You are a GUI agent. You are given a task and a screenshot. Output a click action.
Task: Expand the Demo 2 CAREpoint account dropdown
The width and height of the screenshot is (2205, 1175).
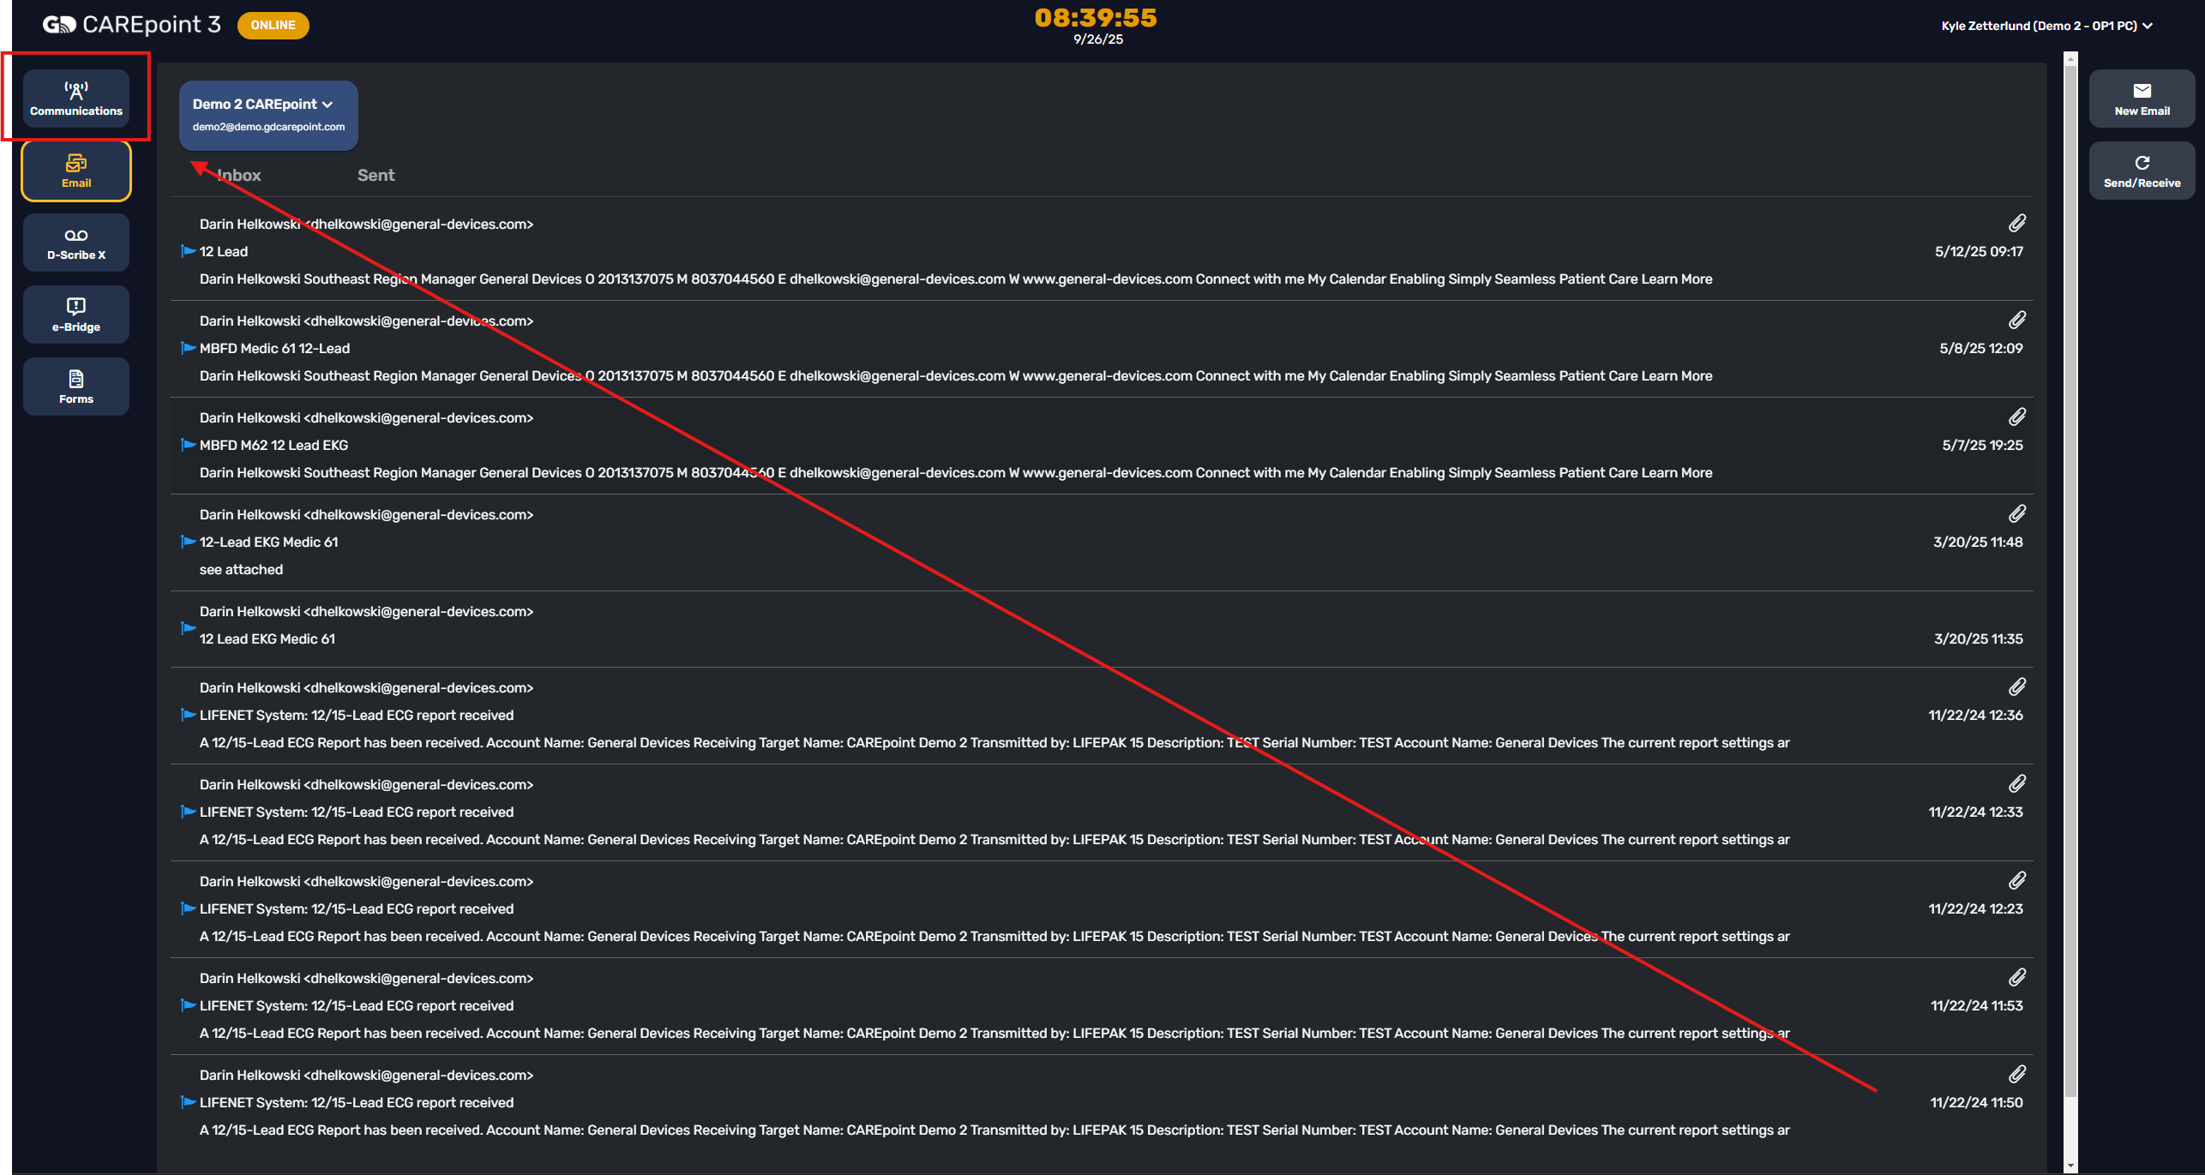(268, 116)
